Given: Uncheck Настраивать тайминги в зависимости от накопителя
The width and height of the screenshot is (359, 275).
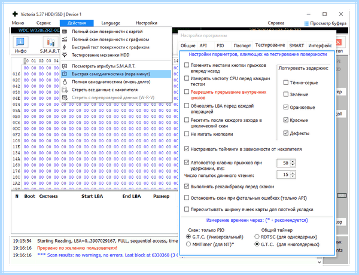Looking at the screenshot, I should point(187,149).
